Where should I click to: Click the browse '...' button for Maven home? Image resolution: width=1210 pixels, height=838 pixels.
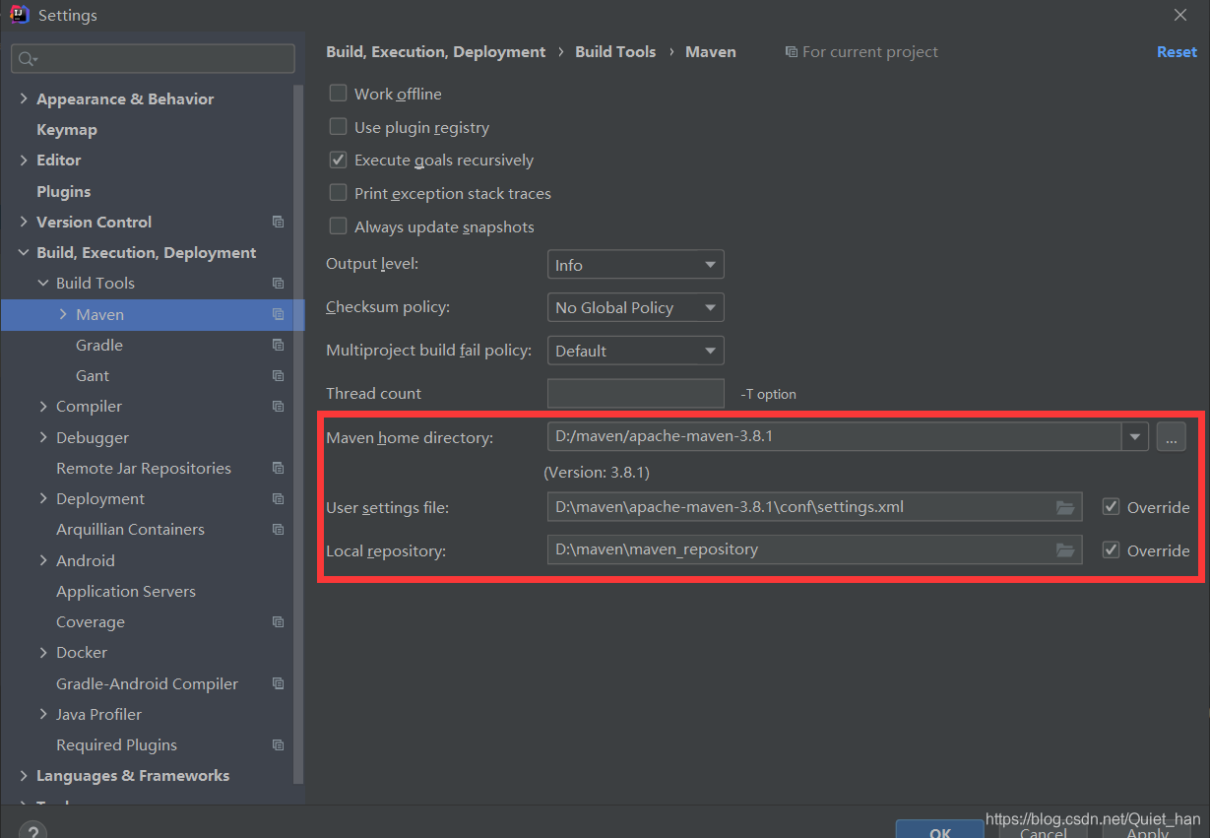(1171, 436)
